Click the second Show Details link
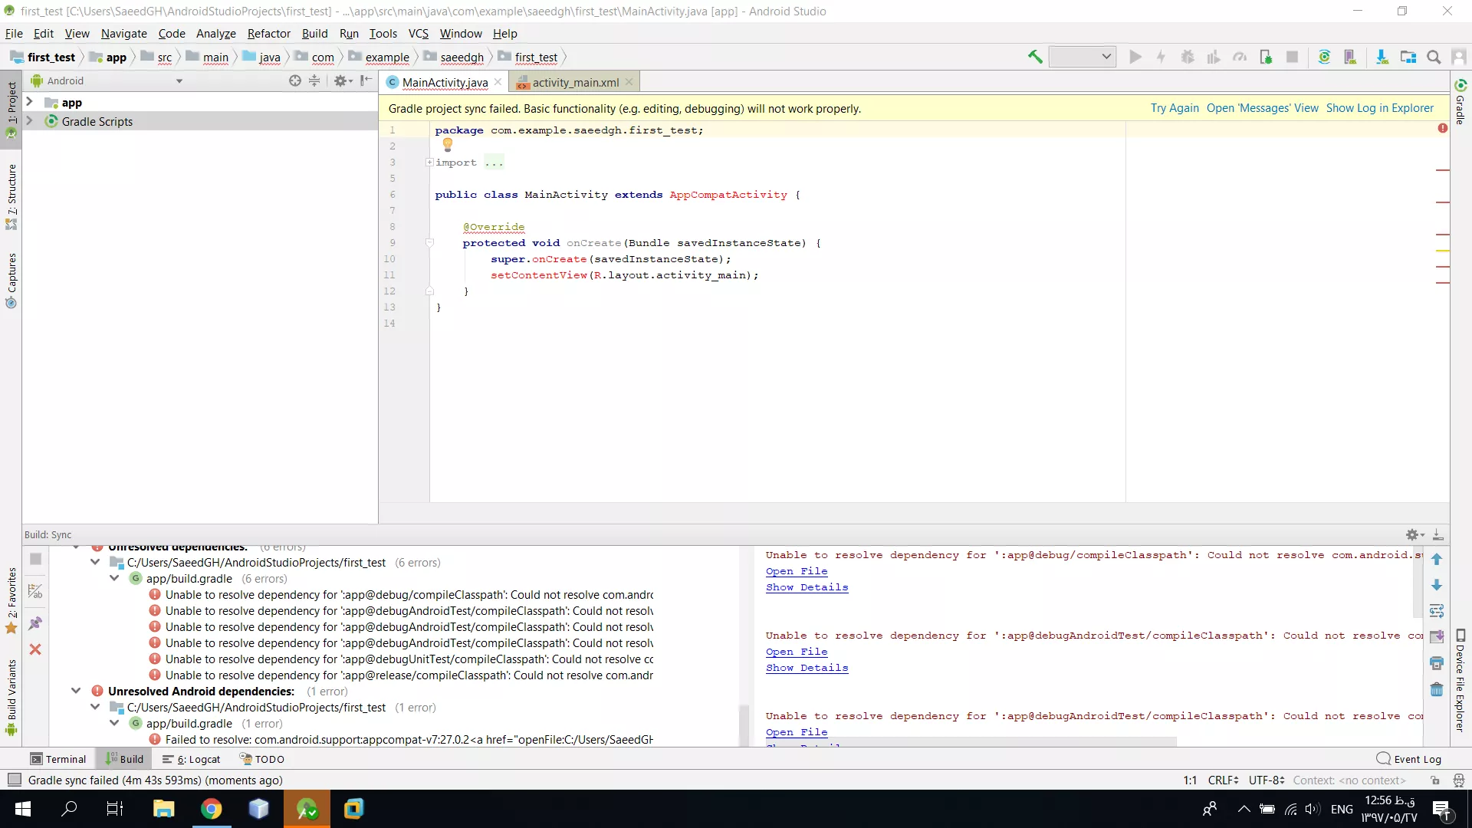Screen dimensions: 1472x828 [807, 668]
